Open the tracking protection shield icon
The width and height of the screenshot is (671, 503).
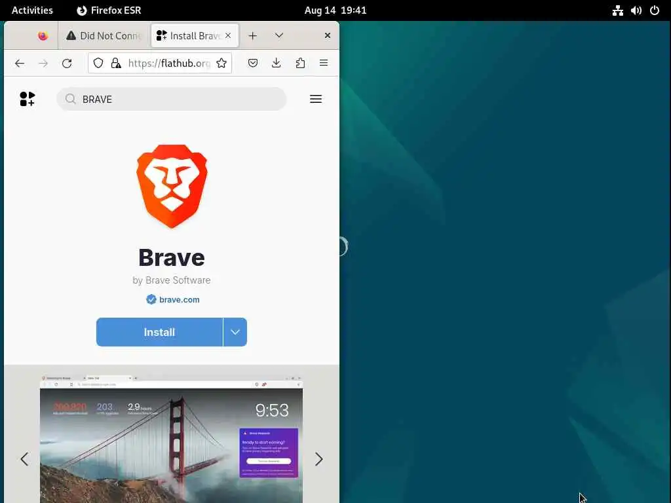point(98,64)
